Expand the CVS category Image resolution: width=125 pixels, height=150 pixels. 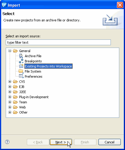click(x=10, y=82)
